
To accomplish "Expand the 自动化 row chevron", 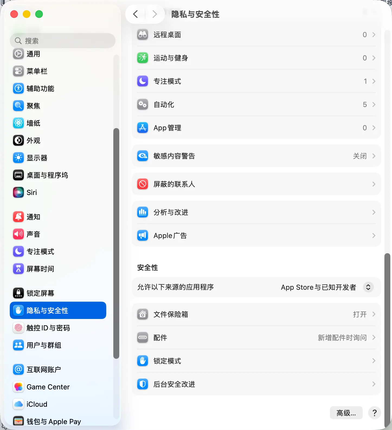I will (374, 105).
